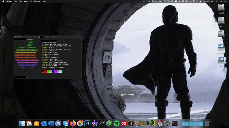Click the 'Resolution: 1920x1080' line

(50, 54)
